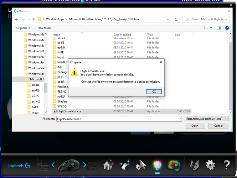237x178 pixels.
Task: Click the Cancel button in file dialog
Action: pos(218,126)
